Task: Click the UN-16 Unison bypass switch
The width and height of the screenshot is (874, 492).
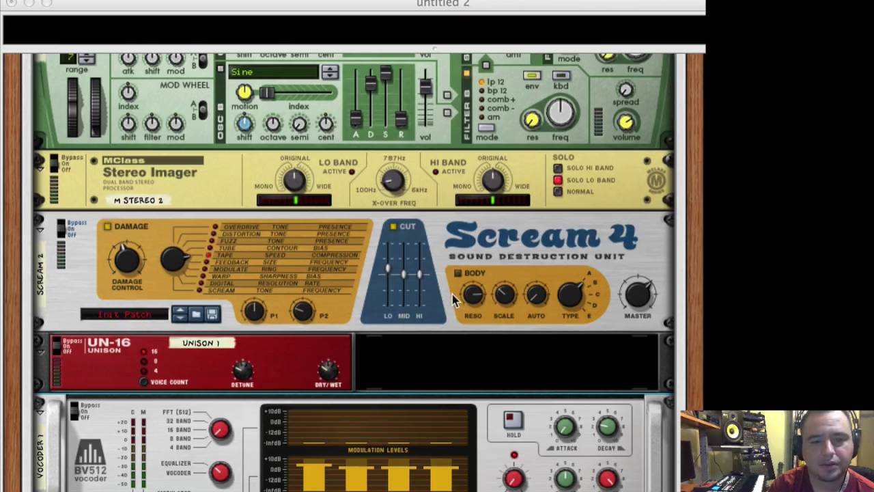Action: (x=57, y=346)
